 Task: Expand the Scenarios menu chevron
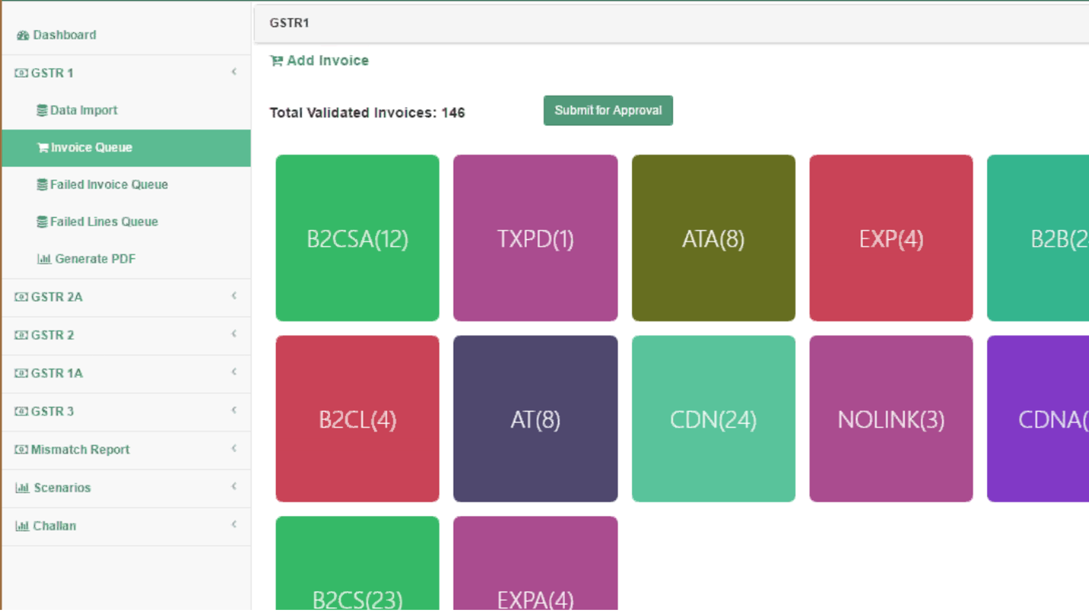coord(234,486)
